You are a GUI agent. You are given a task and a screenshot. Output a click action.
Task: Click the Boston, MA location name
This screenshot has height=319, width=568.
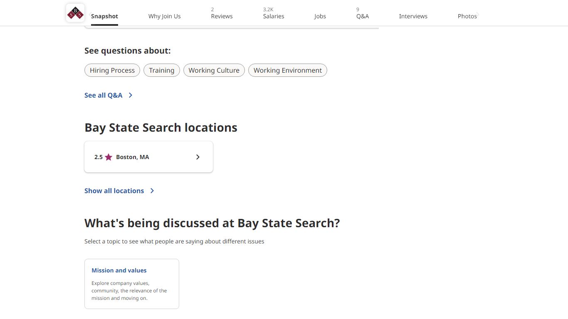tap(133, 157)
